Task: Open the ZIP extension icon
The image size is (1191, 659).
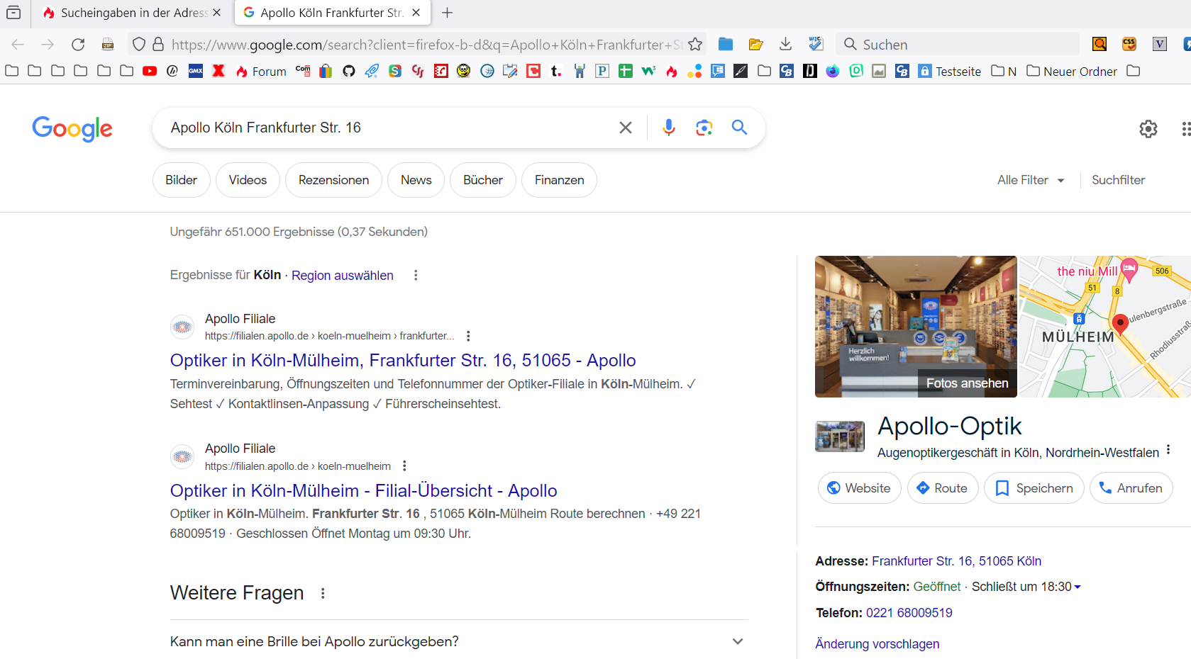Action: coord(108,45)
